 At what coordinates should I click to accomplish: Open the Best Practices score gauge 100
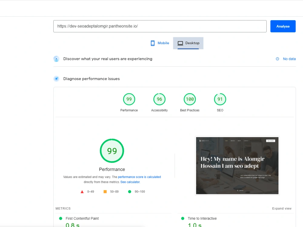point(190,99)
